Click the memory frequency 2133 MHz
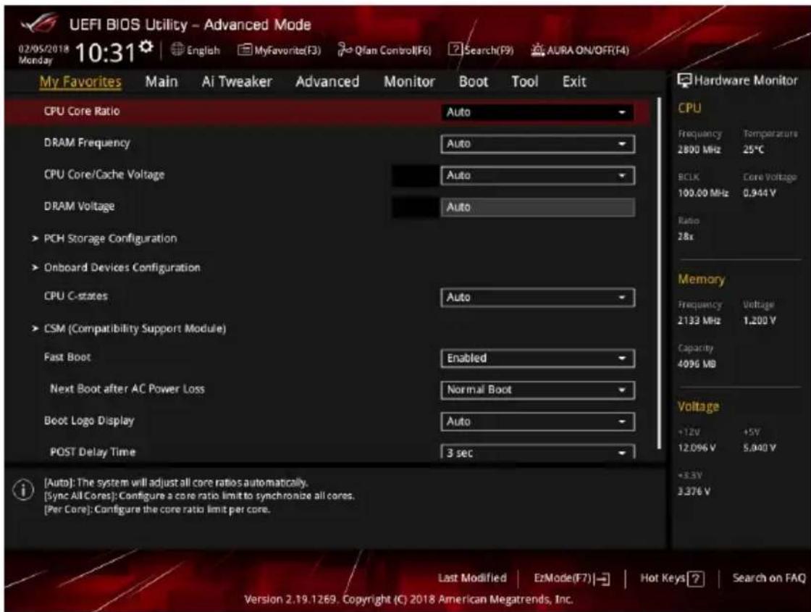This screenshot has height=612, width=811. tap(699, 321)
